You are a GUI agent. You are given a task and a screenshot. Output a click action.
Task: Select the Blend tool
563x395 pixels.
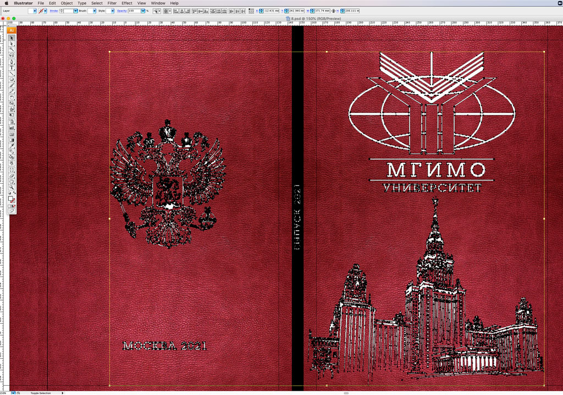pos(12,151)
